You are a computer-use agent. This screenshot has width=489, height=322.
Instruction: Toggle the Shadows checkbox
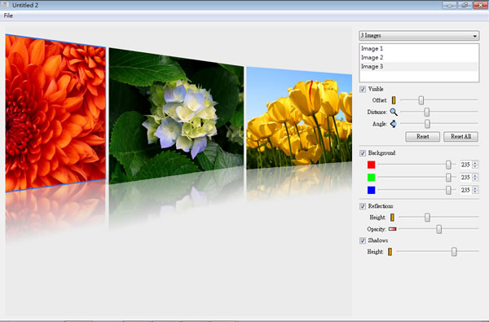(x=363, y=240)
